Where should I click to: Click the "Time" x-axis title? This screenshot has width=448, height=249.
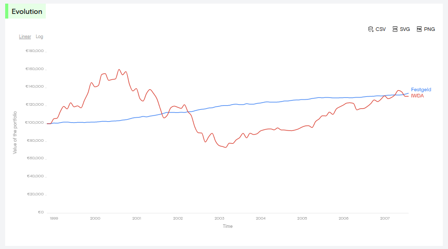(228, 226)
